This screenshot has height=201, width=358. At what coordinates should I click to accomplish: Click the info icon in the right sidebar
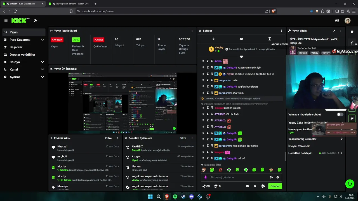352,32
